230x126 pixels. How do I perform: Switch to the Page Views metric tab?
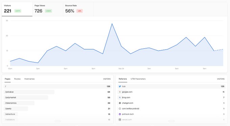pyautogui.click(x=48, y=9)
